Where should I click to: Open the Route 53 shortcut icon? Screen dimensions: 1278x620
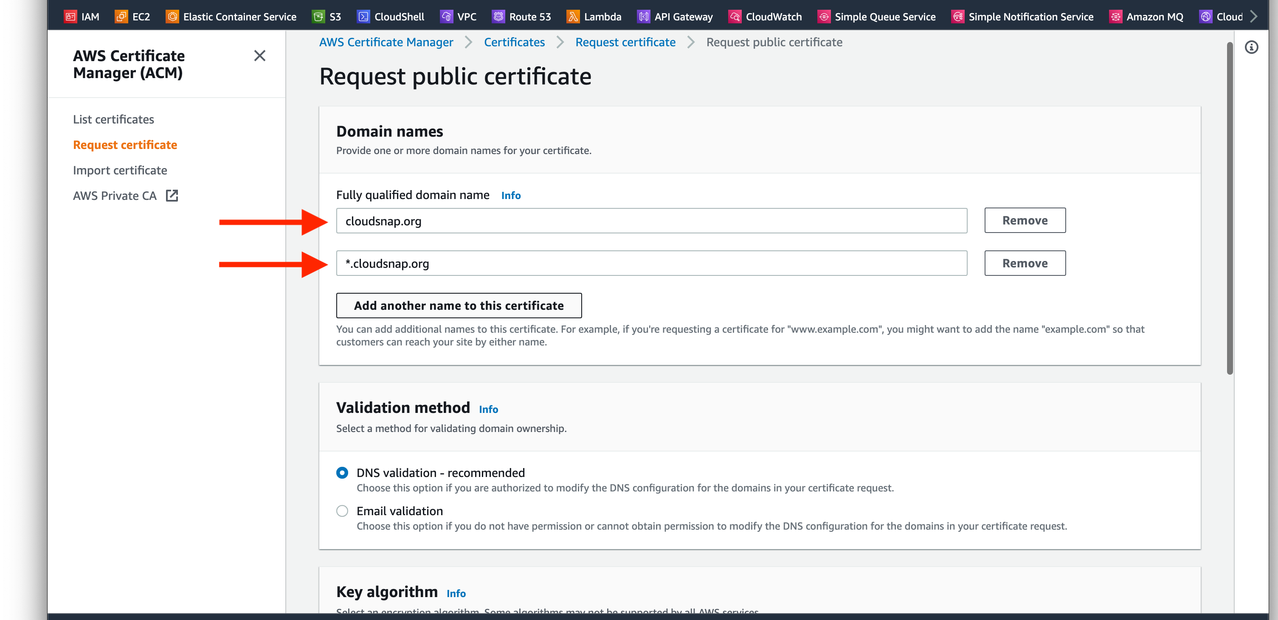pos(498,17)
